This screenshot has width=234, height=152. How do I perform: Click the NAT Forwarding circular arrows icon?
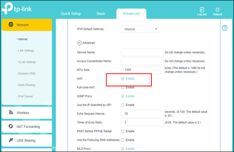pos(11,126)
